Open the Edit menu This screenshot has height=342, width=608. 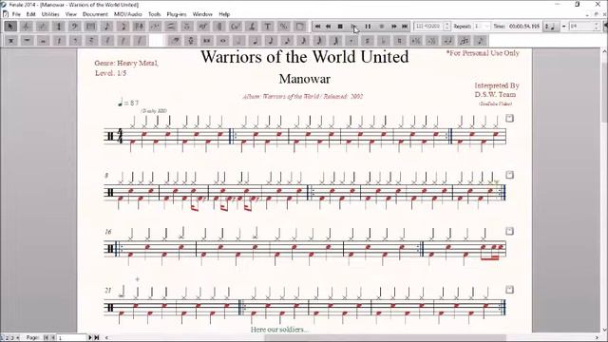click(x=31, y=14)
